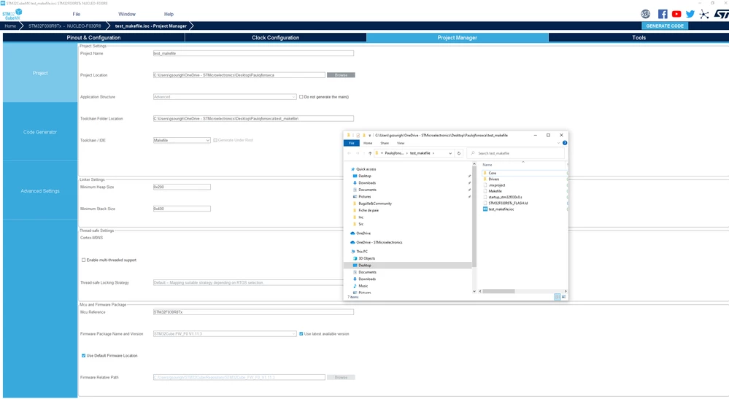Open ST's YouTube channel icon

pyautogui.click(x=676, y=14)
